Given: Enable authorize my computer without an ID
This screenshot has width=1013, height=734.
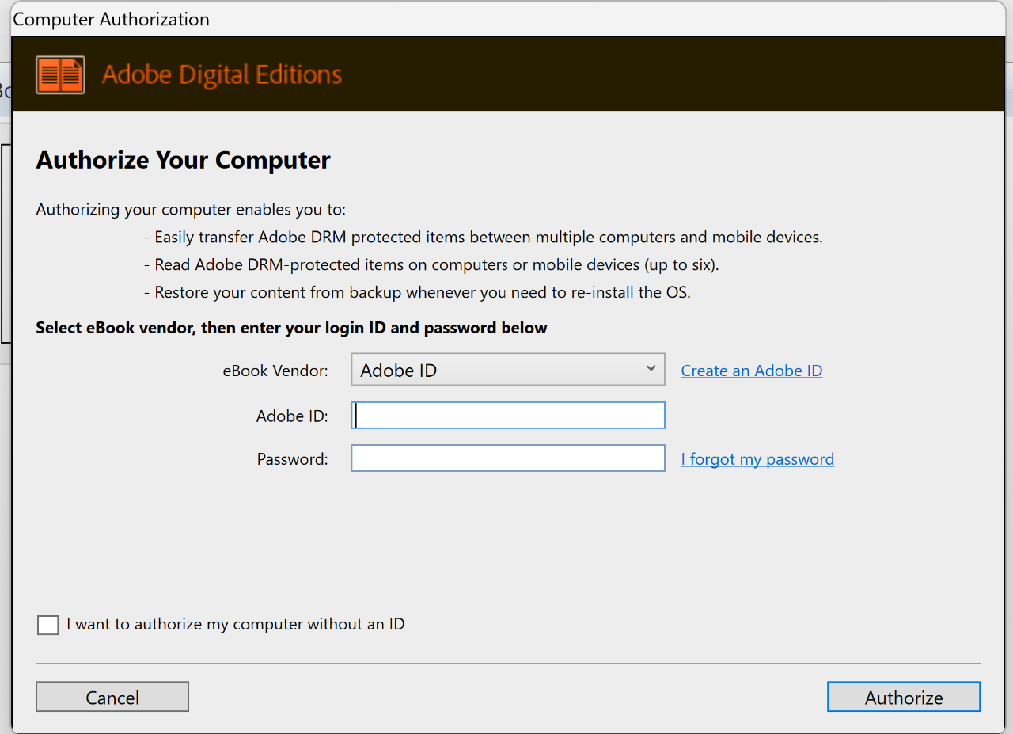Looking at the screenshot, I should (48, 625).
